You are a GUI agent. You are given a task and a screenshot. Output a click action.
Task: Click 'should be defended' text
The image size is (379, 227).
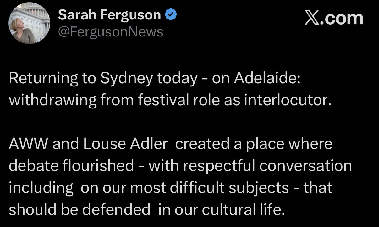click(x=80, y=210)
